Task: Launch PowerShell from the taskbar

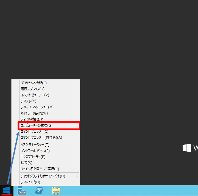Action: (x=39, y=190)
